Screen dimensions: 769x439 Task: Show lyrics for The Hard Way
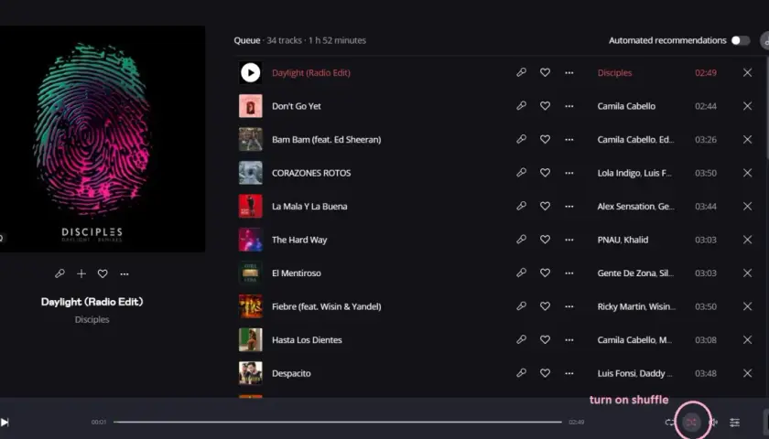521,239
